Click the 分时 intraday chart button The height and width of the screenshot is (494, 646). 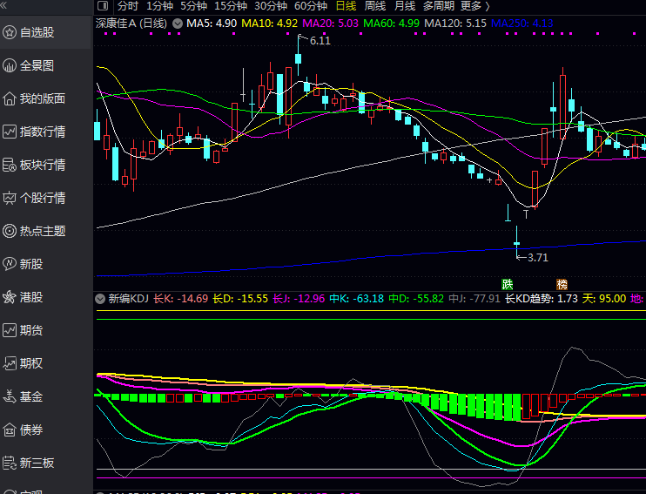point(127,5)
